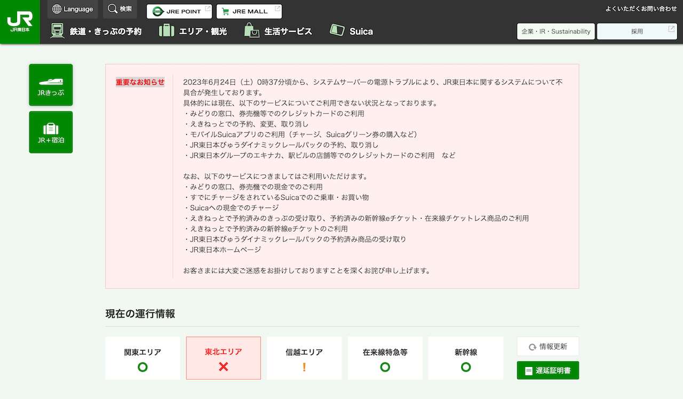The height and width of the screenshot is (399, 683).
Task: Click the green circle under 新幹線
Action: coord(466,367)
